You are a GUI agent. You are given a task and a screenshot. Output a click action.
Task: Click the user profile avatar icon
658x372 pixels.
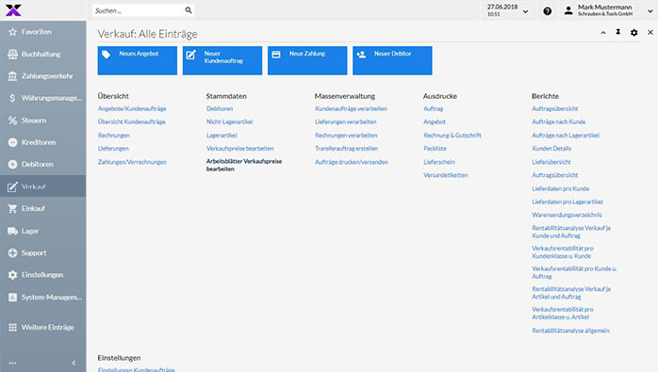coord(568,10)
